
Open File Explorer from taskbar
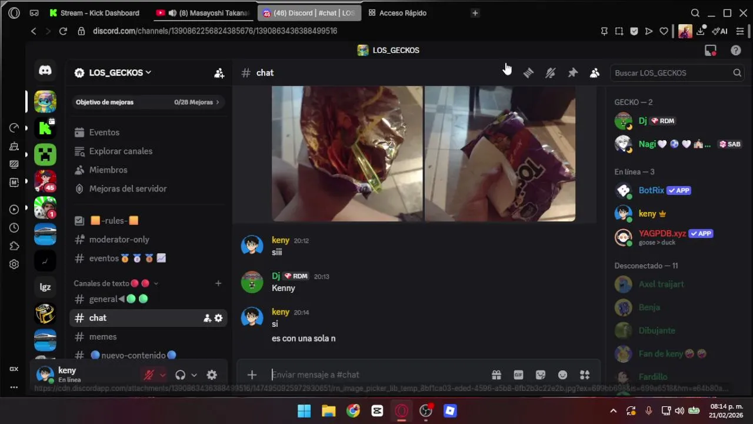pyautogui.click(x=328, y=411)
